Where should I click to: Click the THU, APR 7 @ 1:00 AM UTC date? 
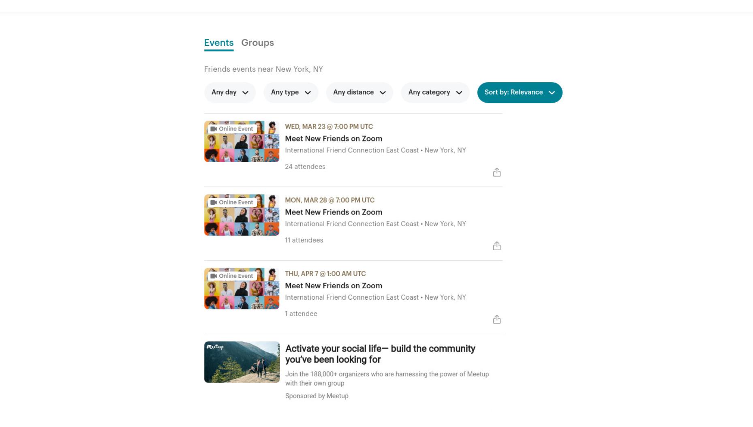(325, 274)
